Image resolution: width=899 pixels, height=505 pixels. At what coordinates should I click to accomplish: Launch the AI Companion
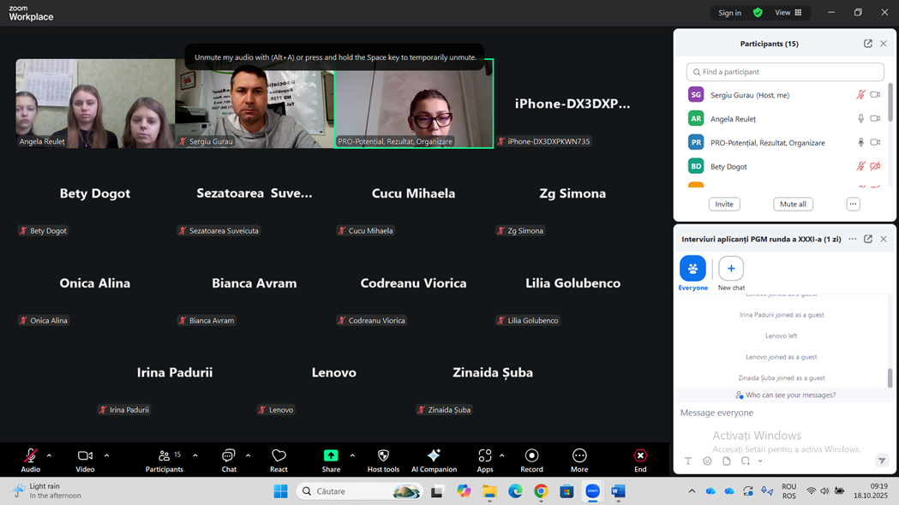coord(434,460)
